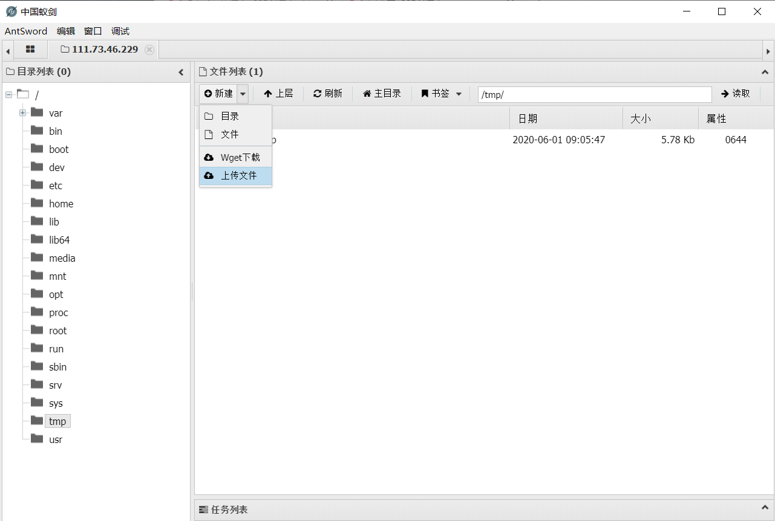The width and height of the screenshot is (775, 521).
Task: Click the 0644 permission cell
Action: (x=736, y=140)
